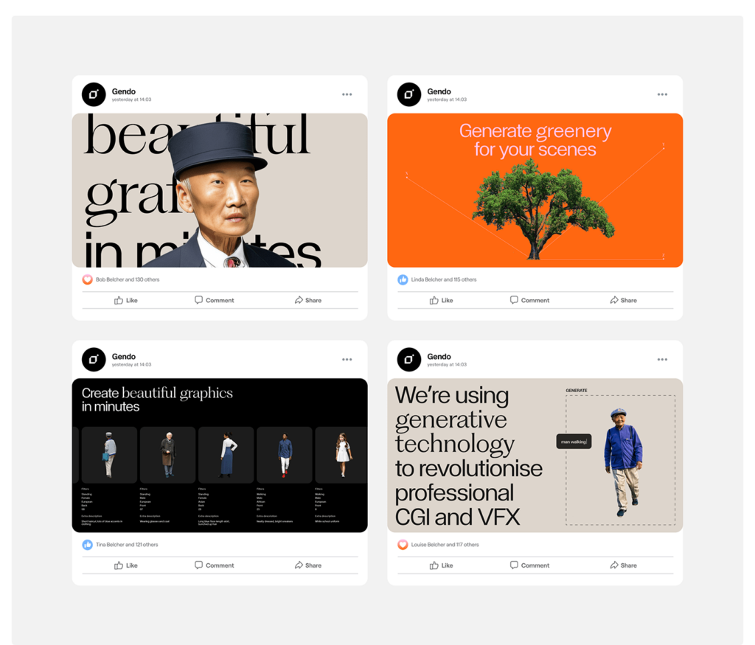Open three-dot menu on hat man post
The width and height of the screenshot is (755, 645).
(x=347, y=94)
